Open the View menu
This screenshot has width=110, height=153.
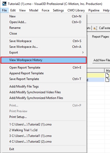click(22, 10)
